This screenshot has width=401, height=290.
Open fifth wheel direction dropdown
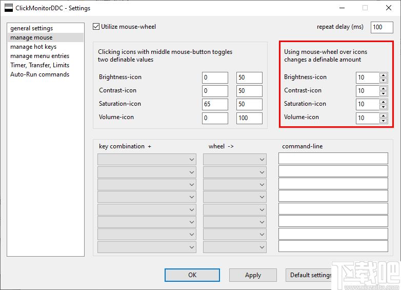pyautogui.click(x=235, y=209)
